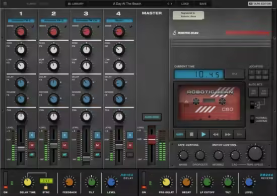The height and width of the screenshot is (196, 277).
Task: Set locator 1 with its SET button
Action: click(252, 77)
